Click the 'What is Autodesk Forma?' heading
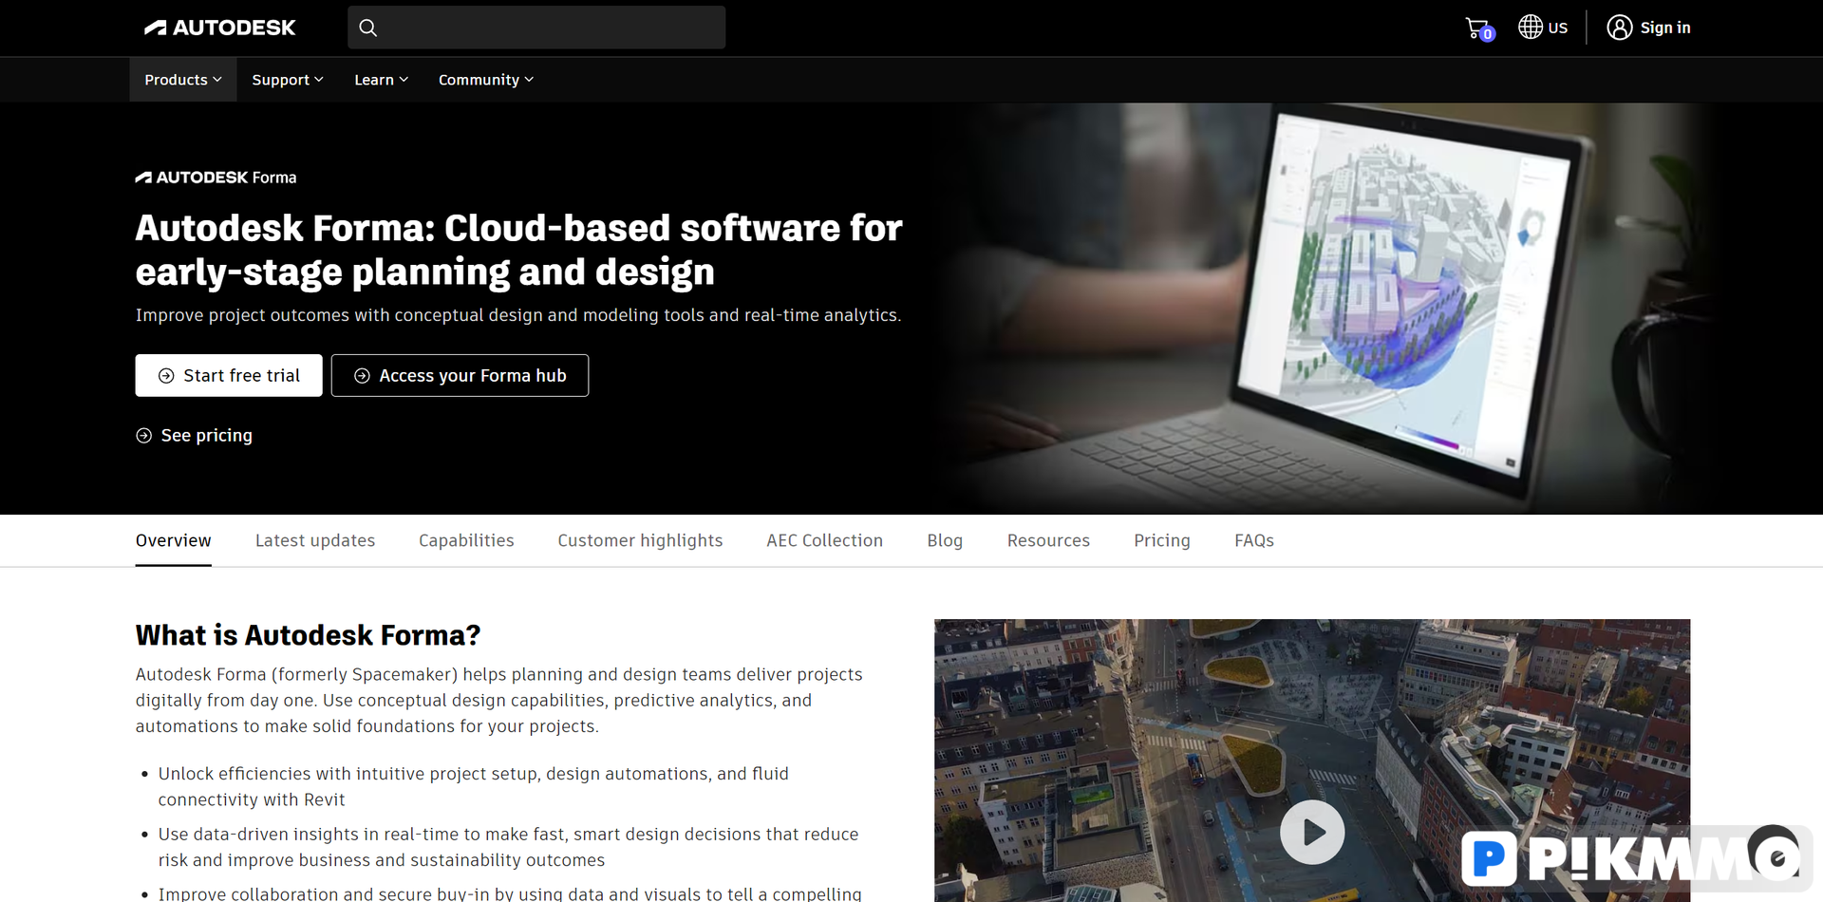 [308, 635]
